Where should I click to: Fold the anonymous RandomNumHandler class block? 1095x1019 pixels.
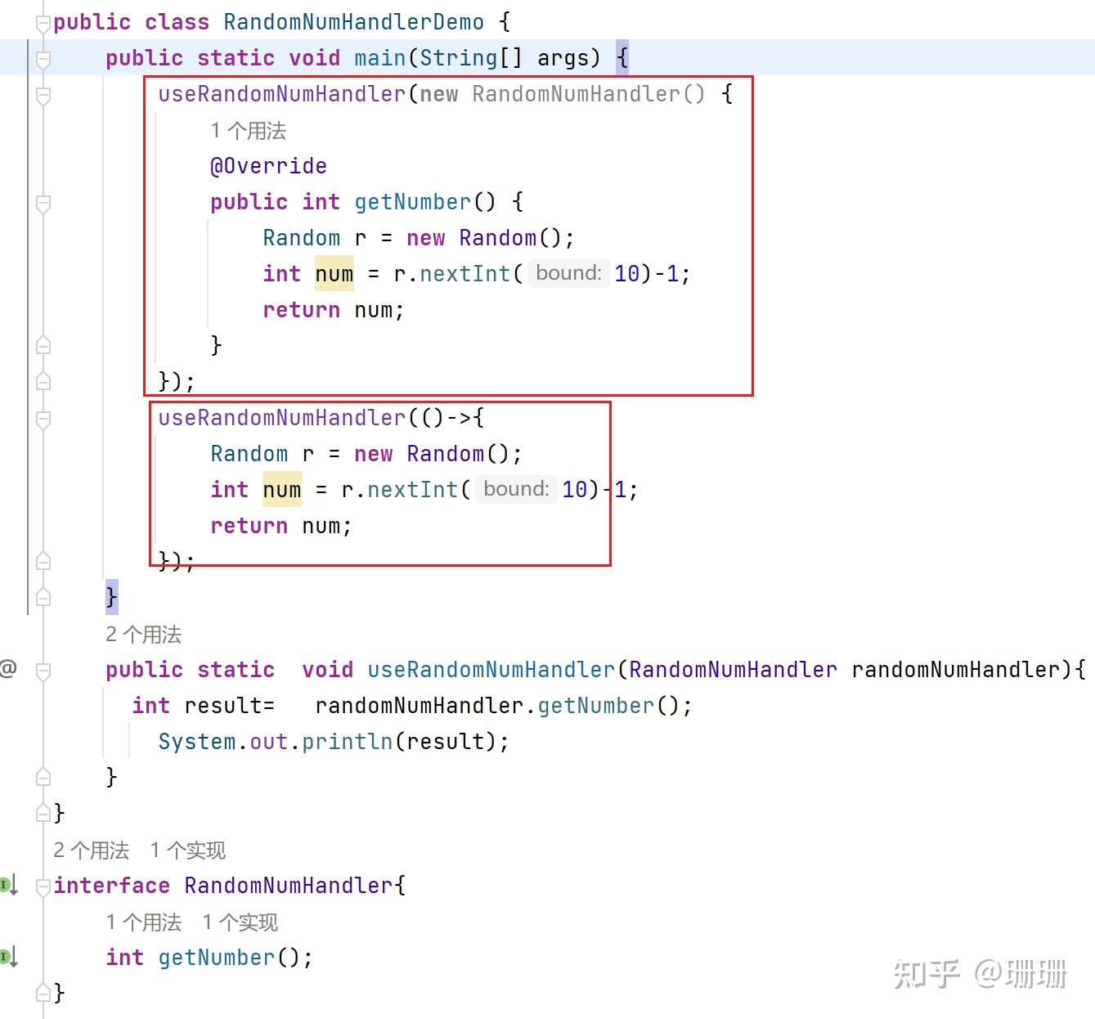point(43,95)
